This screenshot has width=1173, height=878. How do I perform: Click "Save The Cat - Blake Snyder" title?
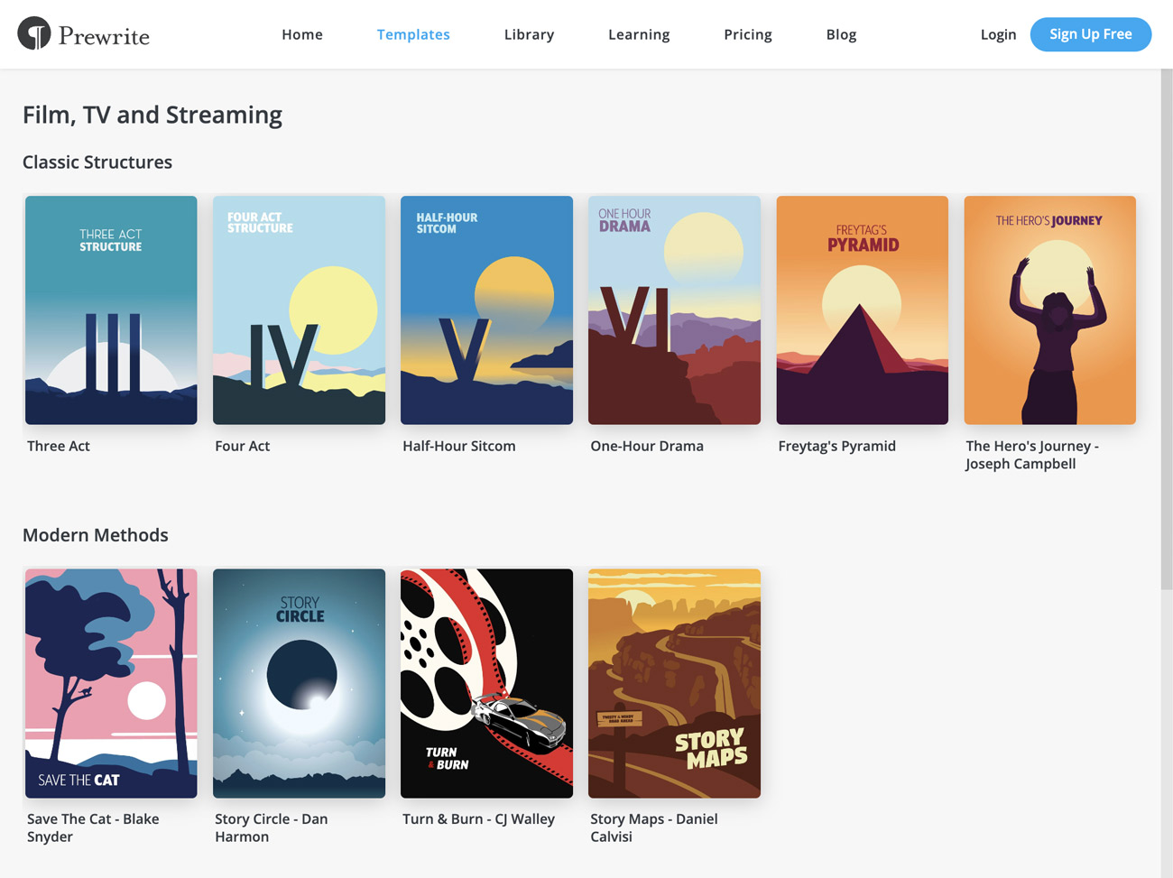(x=93, y=827)
